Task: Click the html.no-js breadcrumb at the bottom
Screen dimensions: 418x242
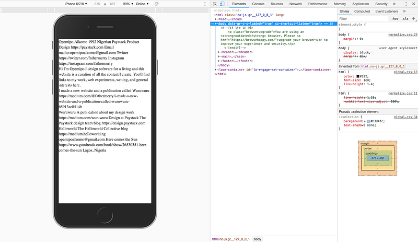Action: (230, 239)
